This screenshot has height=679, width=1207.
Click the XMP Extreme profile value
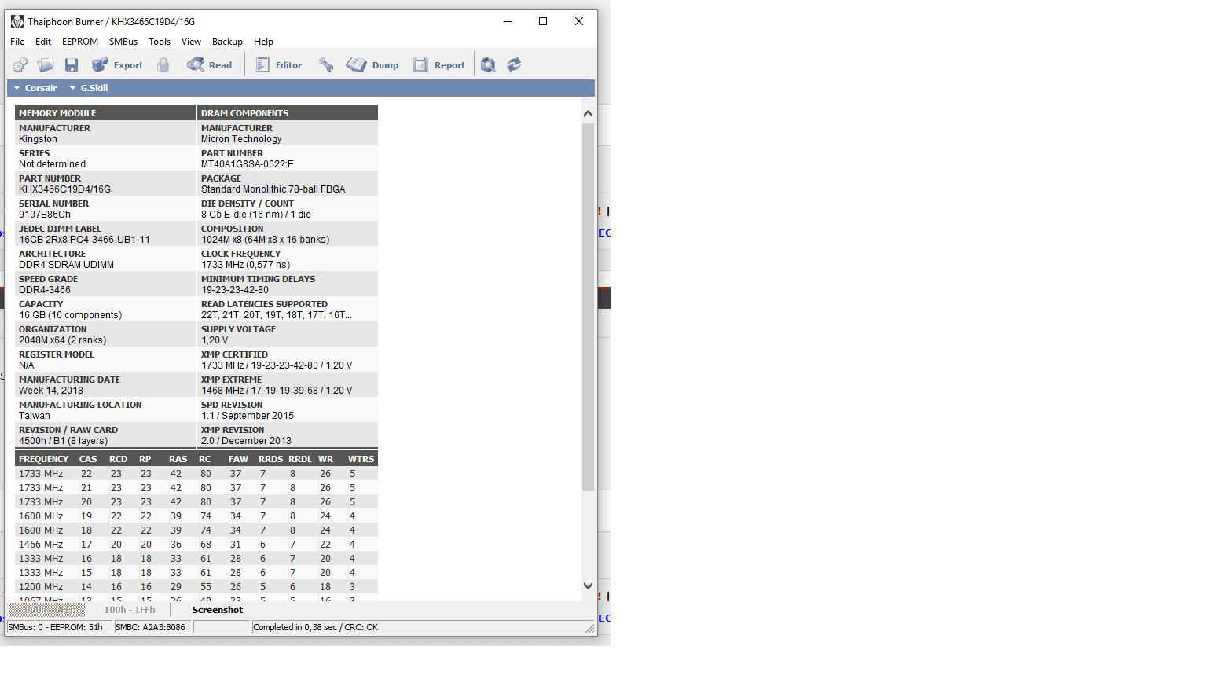[x=277, y=391]
